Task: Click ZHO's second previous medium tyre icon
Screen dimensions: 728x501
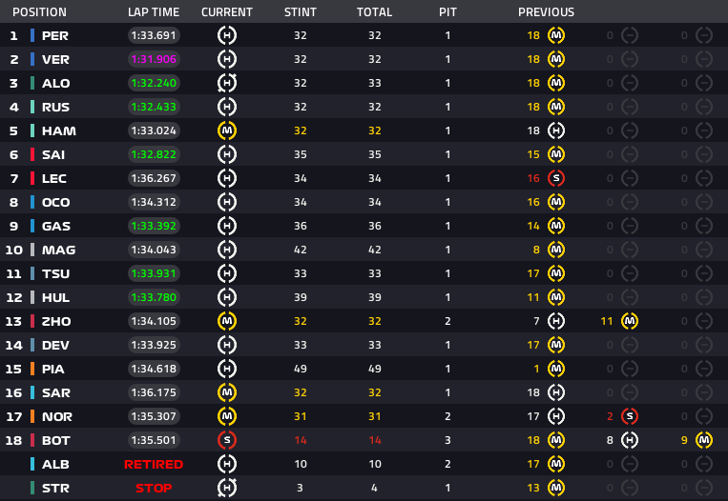Action: 630,321
